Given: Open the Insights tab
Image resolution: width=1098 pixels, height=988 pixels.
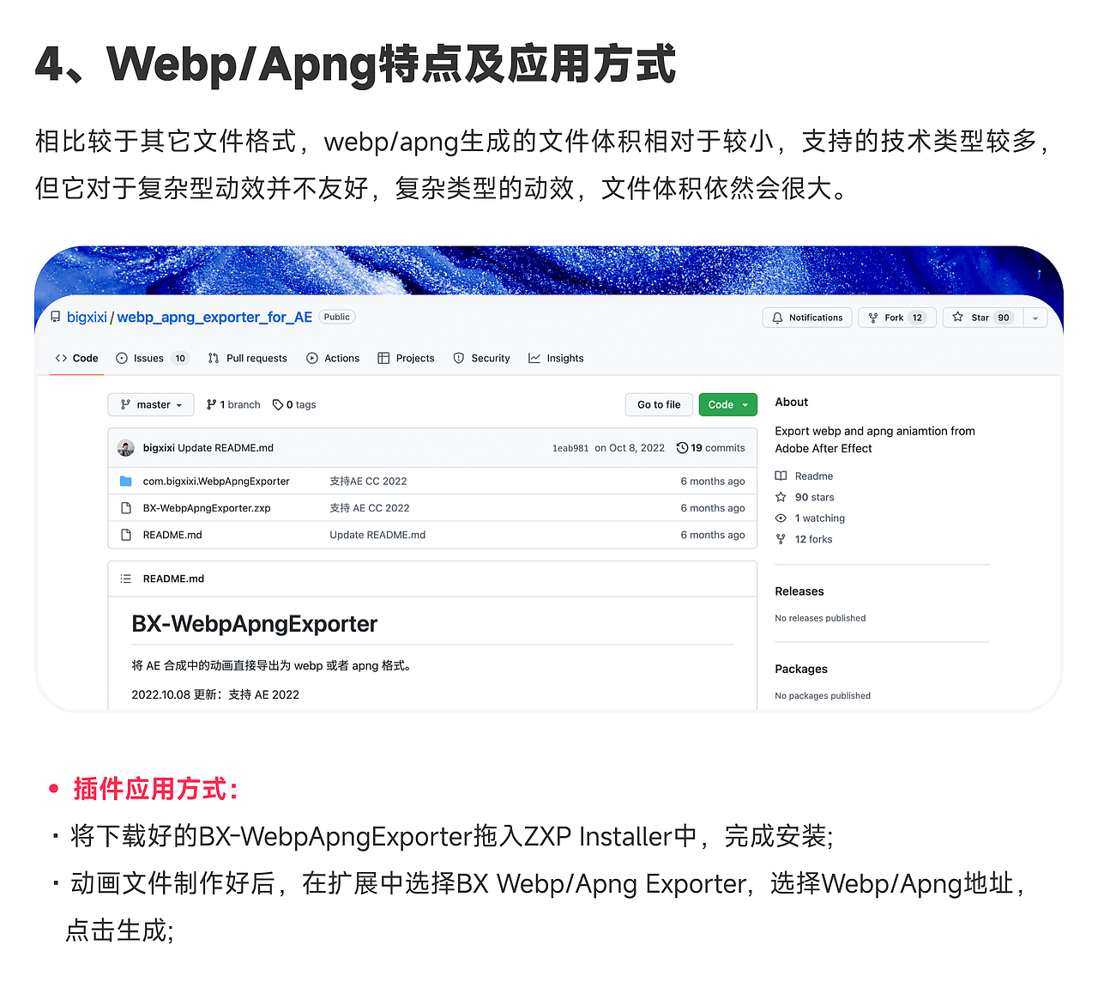Looking at the screenshot, I should point(556,358).
